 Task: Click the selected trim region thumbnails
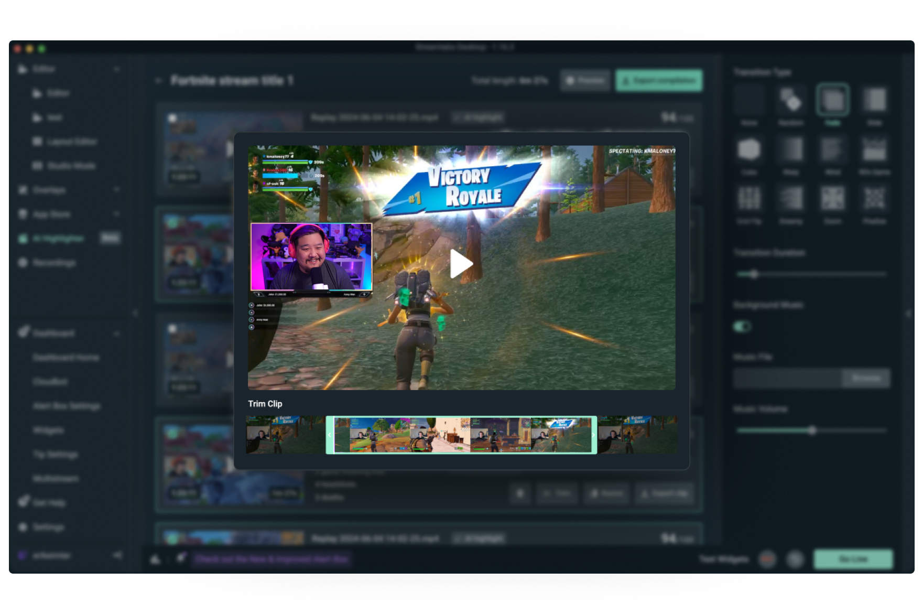coord(462,435)
